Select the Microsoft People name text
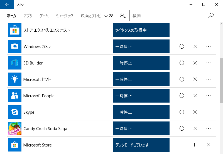223x154 pixels. click(x=39, y=96)
